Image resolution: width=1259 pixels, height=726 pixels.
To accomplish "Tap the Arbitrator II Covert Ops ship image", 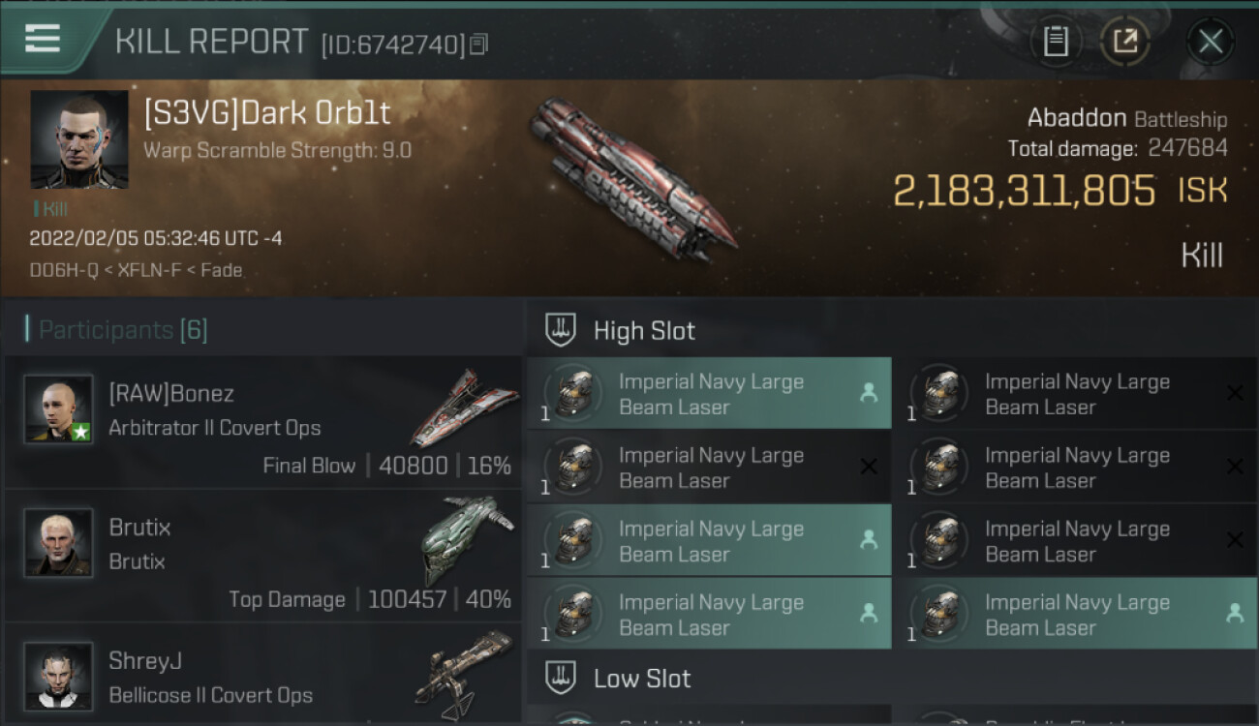I will [461, 407].
